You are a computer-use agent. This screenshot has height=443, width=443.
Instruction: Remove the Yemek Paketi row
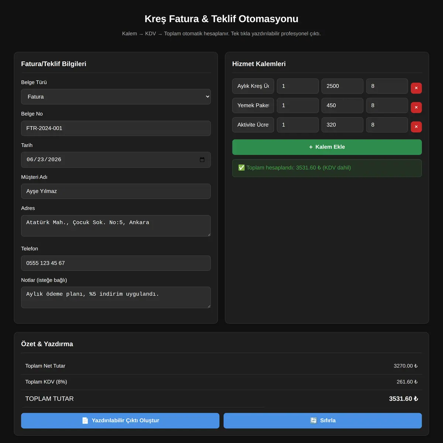(x=416, y=107)
